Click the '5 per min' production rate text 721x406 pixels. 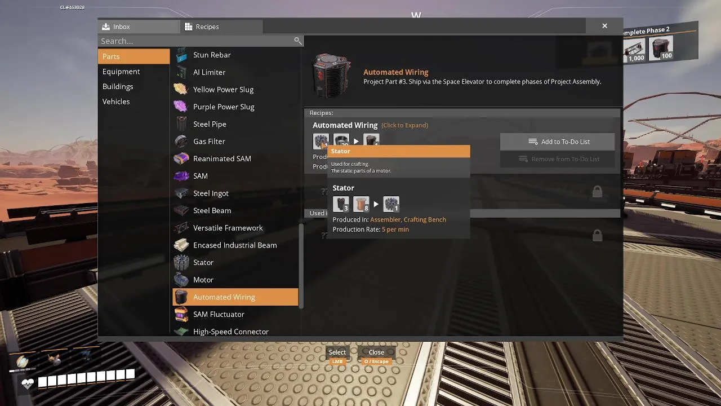click(x=395, y=230)
